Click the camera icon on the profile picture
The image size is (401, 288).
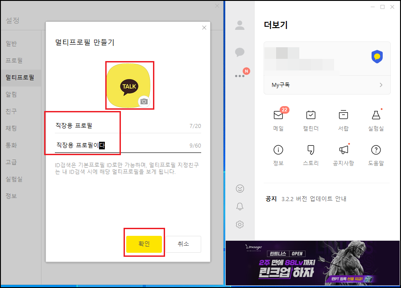point(144,102)
